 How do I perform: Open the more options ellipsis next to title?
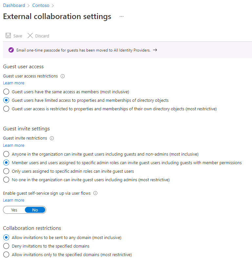(x=122, y=16)
